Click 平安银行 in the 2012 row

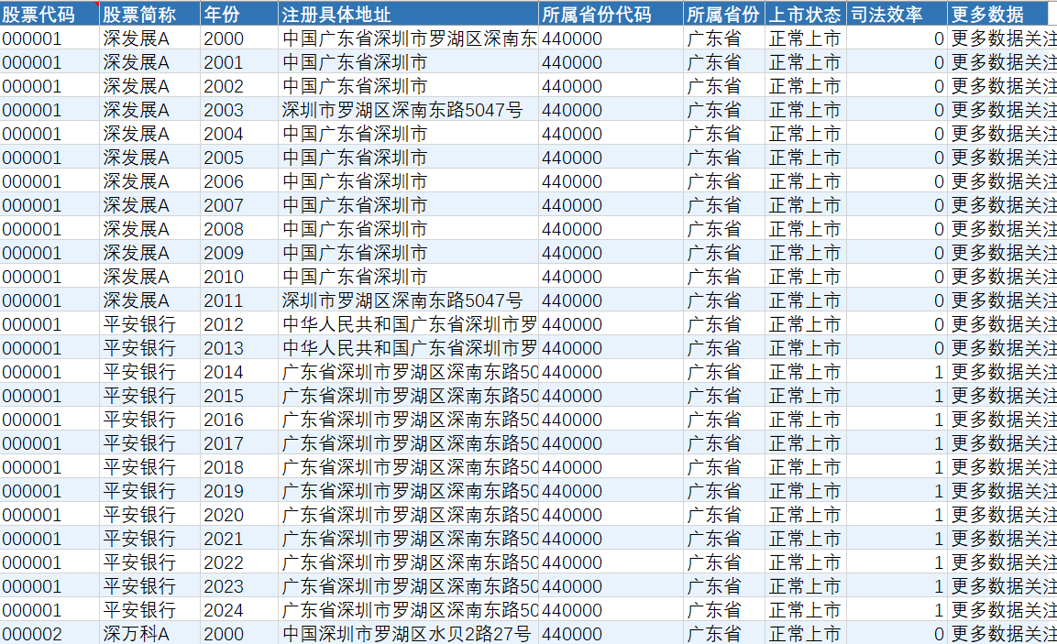[x=149, y=324]
